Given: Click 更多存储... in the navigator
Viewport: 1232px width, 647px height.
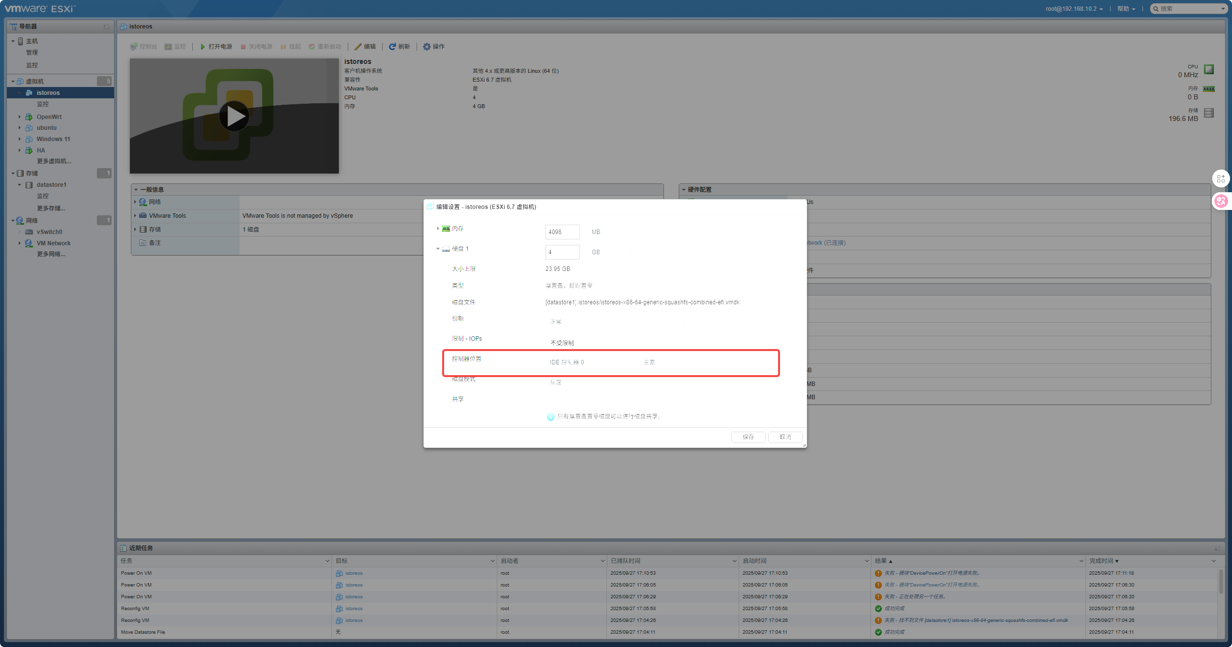Looking at the screenshot, I should pyautogui.click(x=51, y=208).
